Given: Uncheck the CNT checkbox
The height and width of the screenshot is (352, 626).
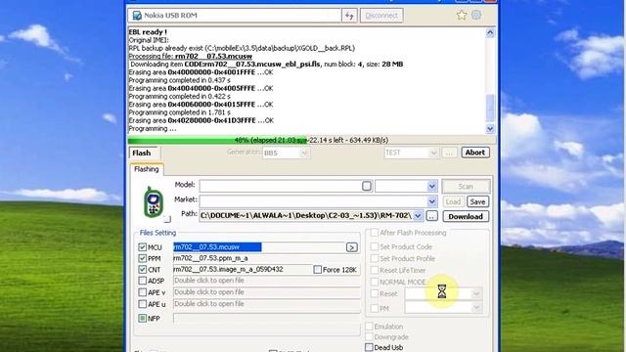Looking at the screenshot, I should tap(143, 270).
